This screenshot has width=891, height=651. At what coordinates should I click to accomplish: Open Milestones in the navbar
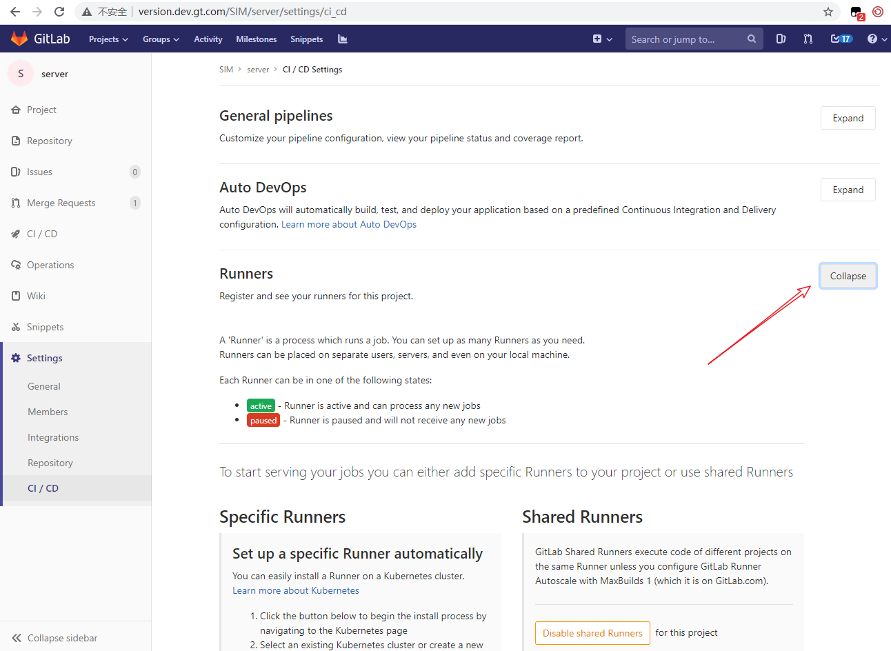pyautogui.click(x=257, y=39)
